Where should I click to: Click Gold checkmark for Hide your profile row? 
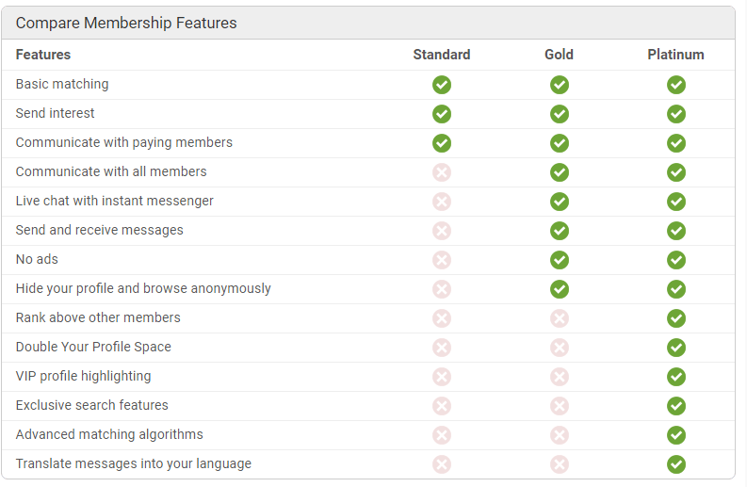560,289
